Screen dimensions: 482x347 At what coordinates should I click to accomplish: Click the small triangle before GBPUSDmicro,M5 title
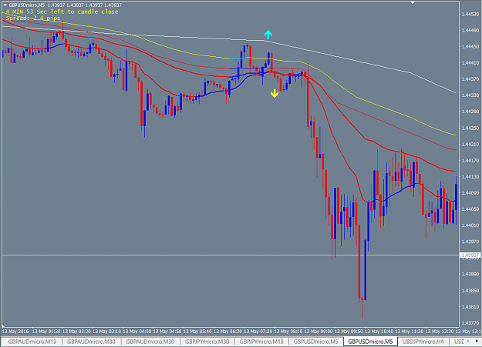(x=5, y=5)
